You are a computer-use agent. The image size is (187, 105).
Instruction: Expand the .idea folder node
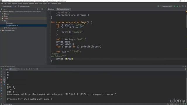[3, 14]
